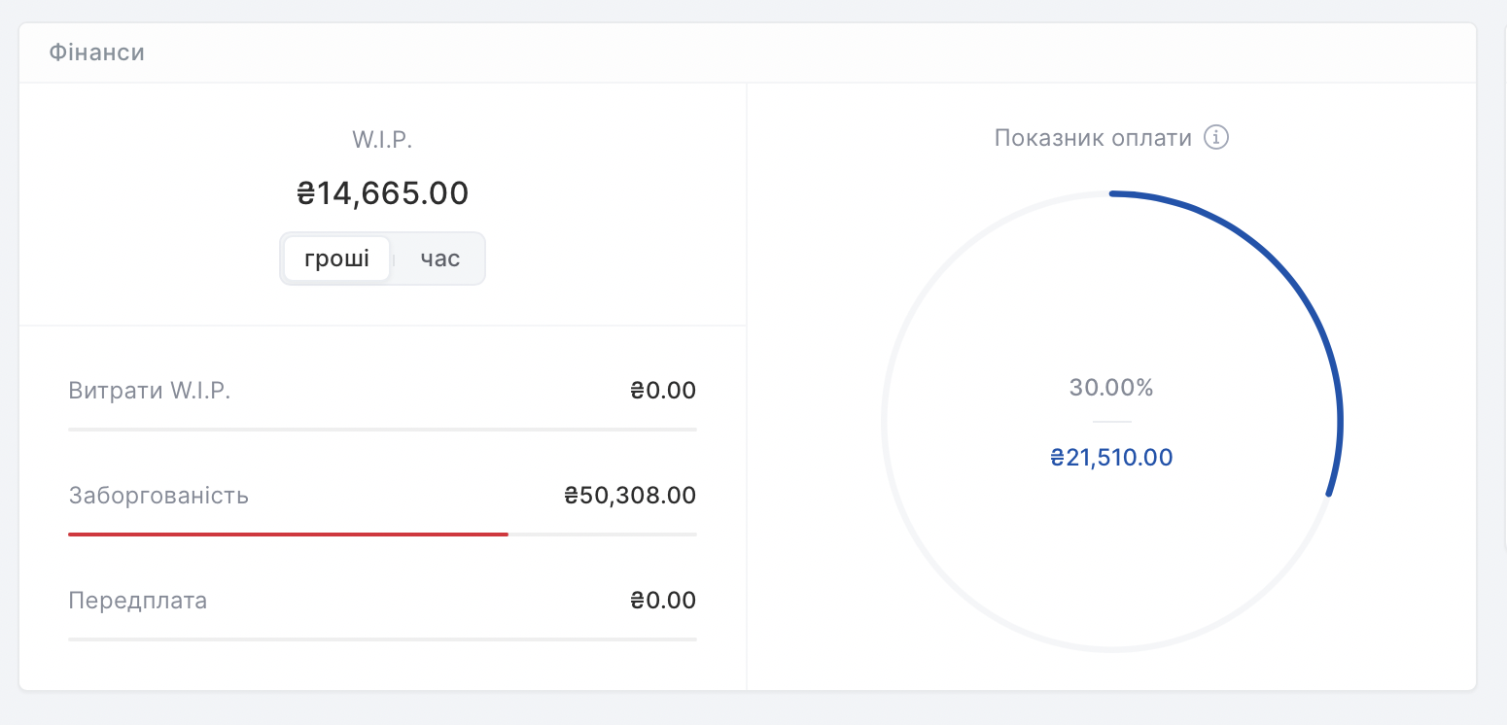This screenshot has width=1507, height=725.
Task: Click the Передплата row label
Action: (138, 601)
